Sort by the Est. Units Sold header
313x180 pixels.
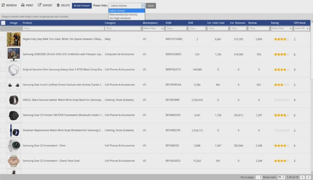tap(216, 23)
